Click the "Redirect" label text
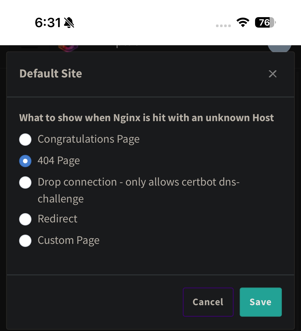Screen dimensions: 301x331 57,219
